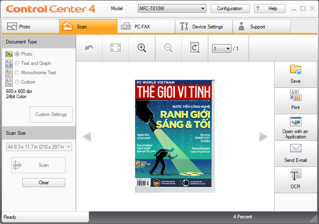Select the Monochrome Text radio button
This screenshot has height=224, width=319.
tap(17, 73)
